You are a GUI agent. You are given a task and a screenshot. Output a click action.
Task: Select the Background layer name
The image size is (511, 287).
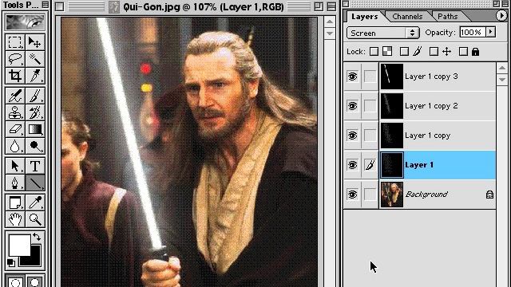pyautogui.click(x=426, y=195)
